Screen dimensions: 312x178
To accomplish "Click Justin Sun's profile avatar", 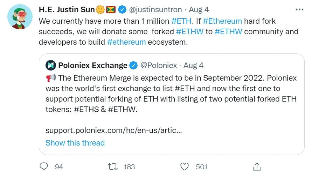I will click(x=18, y=18).
